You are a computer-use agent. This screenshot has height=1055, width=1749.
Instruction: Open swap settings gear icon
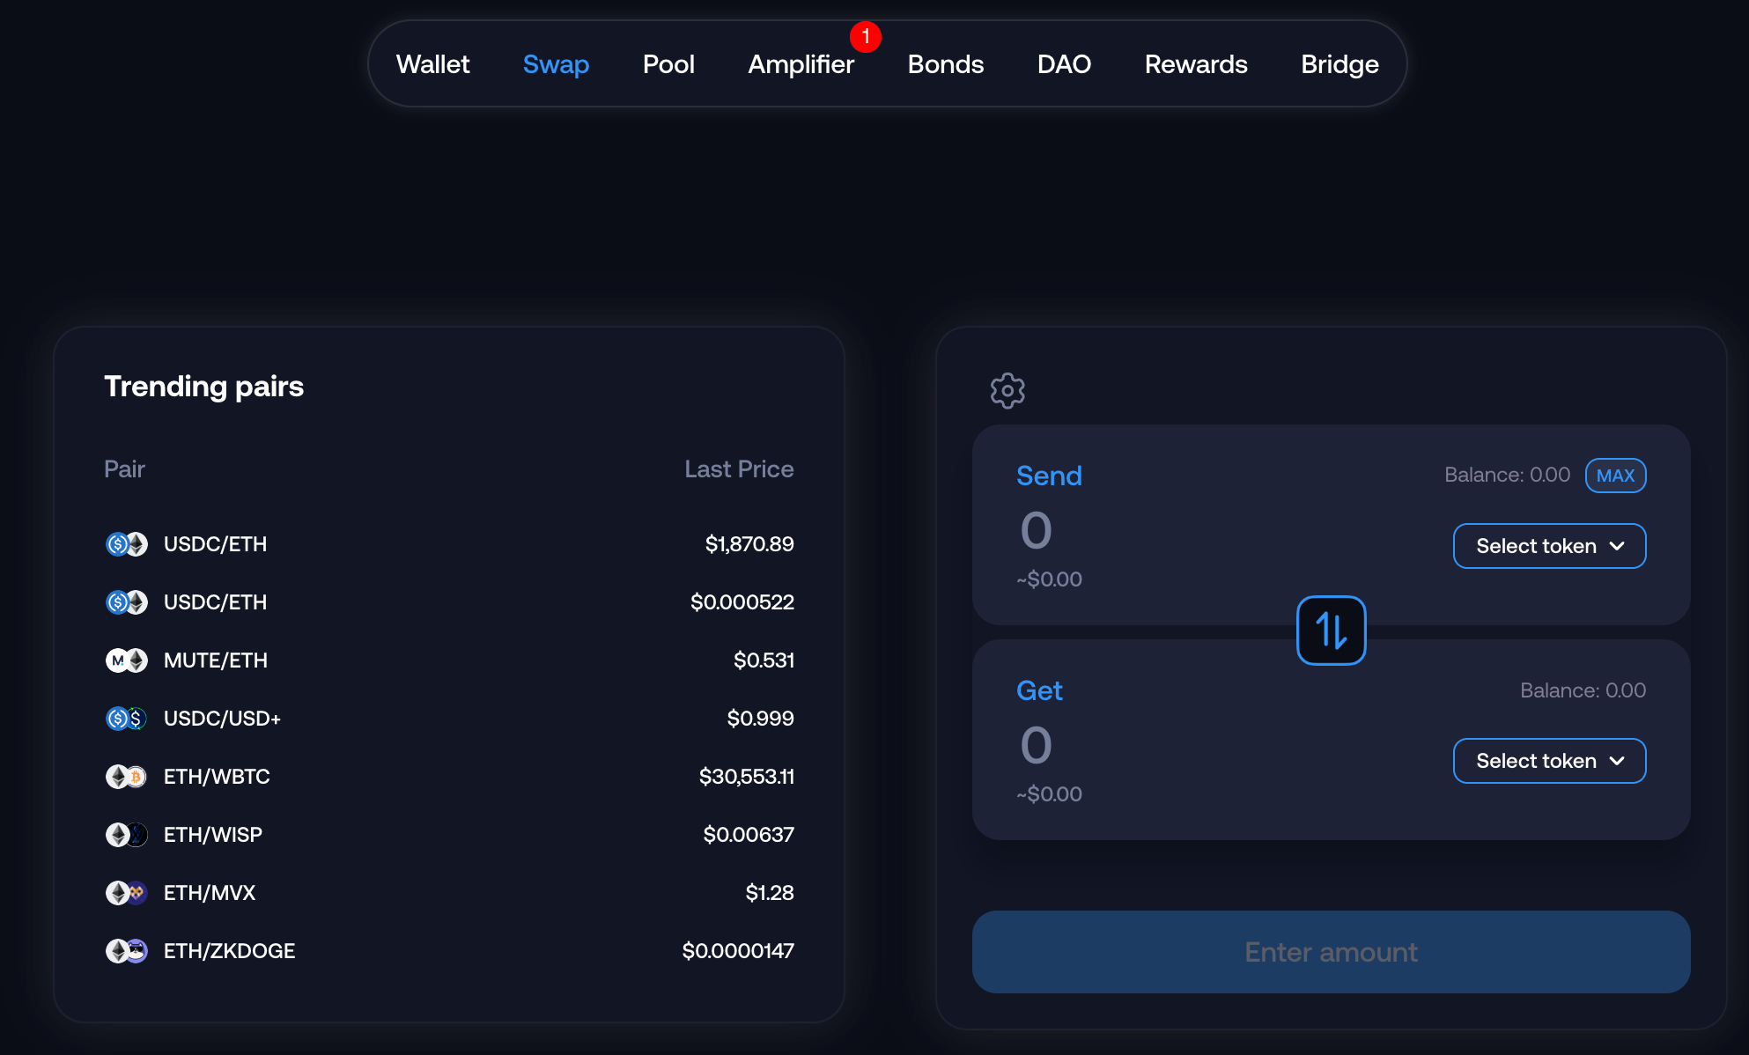pos(1007,390)
